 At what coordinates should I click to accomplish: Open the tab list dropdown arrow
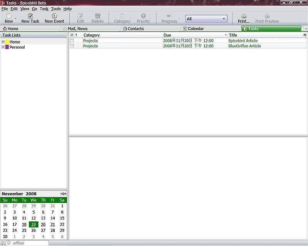[306, 29]
